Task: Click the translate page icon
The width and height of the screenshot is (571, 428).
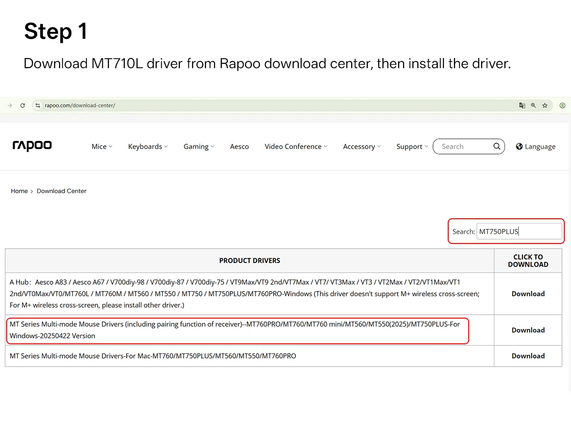Action: click(522, 106)
